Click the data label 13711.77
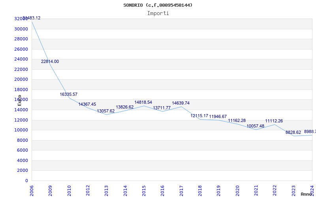The image size is (316, 198). pos(162,108)
